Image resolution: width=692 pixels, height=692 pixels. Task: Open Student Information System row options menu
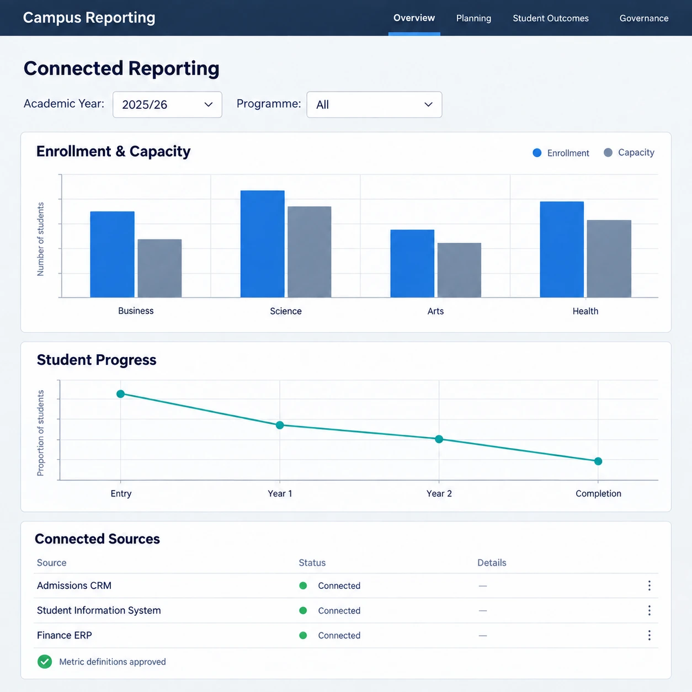(x=649, y=610)
